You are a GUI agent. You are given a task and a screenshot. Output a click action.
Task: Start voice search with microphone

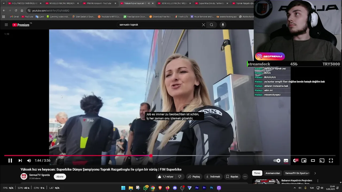(223, 25)
